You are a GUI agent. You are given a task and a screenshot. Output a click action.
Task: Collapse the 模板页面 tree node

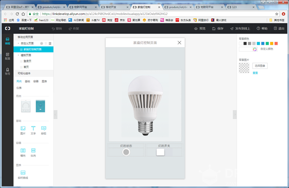click(18, 55)
